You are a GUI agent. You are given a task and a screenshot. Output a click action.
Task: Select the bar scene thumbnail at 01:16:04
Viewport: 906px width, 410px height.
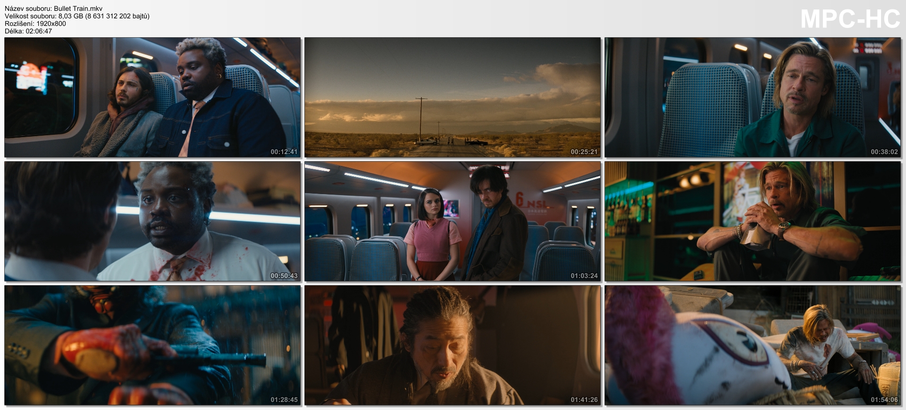pos(753,221)
